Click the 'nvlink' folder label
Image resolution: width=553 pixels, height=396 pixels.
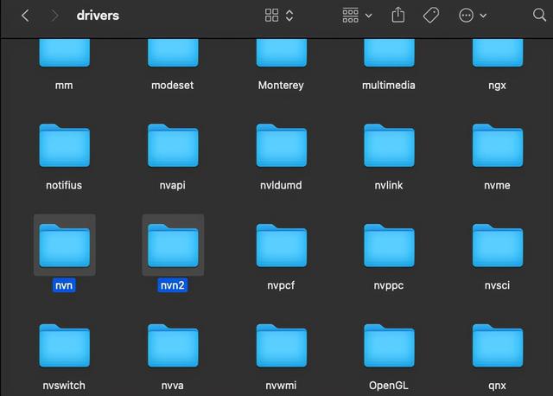(389, 185)
